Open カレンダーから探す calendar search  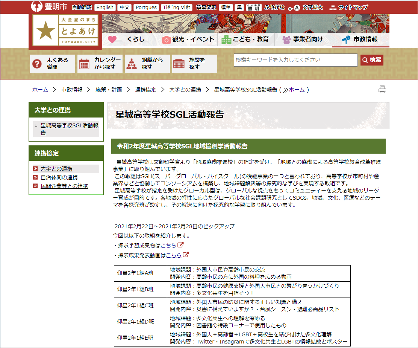pos(100,64)
